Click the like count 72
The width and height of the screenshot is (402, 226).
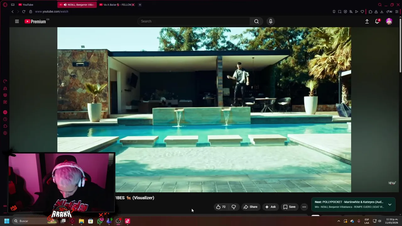tap(224, 207)
